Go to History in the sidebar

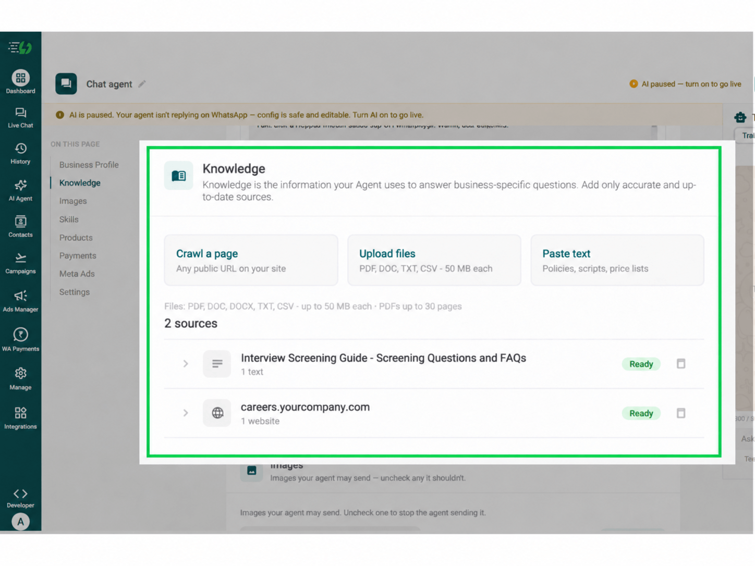pyautogui.click(x=20, y=154)
